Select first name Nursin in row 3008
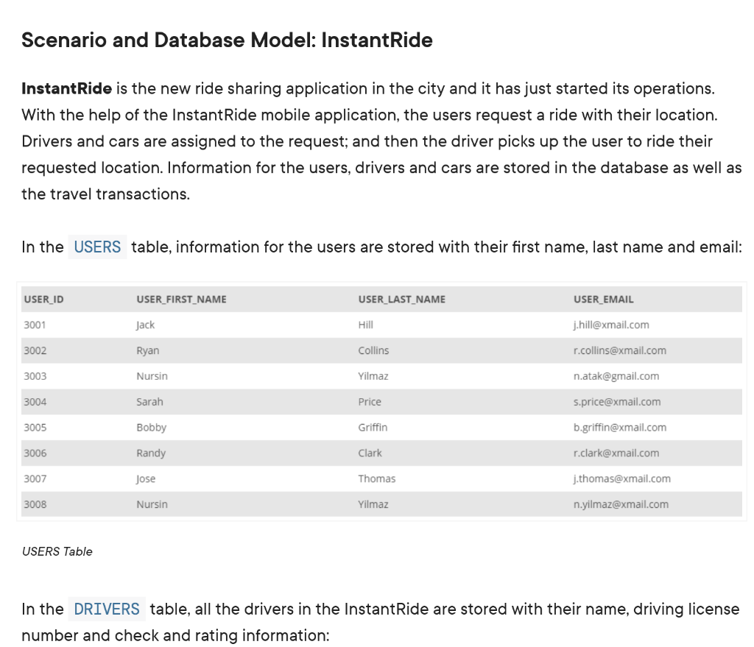 pos(152,504)
